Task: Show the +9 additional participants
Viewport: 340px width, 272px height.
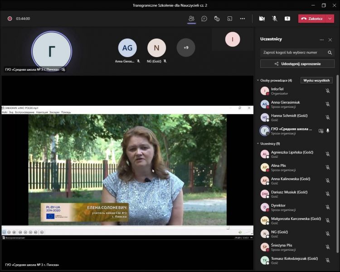Action: point(186,48)
